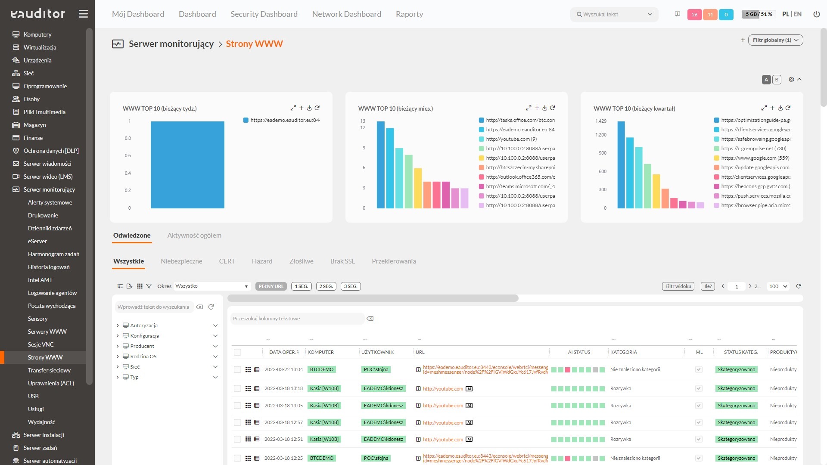Click the power logout icon

(816, 14)
